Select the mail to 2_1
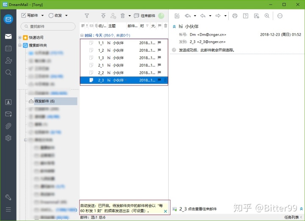Image resolution: width=305 pixels, height=221 pixels. point(124,65)
